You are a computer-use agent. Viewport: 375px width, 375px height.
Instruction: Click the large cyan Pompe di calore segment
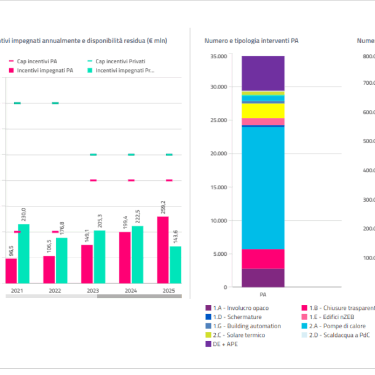point(263,188)
